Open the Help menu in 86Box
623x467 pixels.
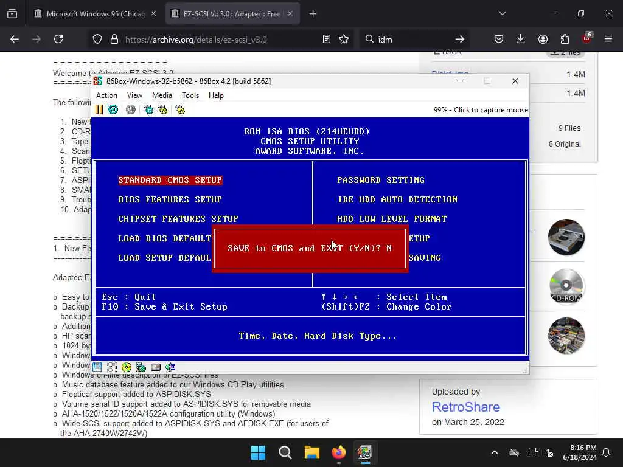(216, 95)
